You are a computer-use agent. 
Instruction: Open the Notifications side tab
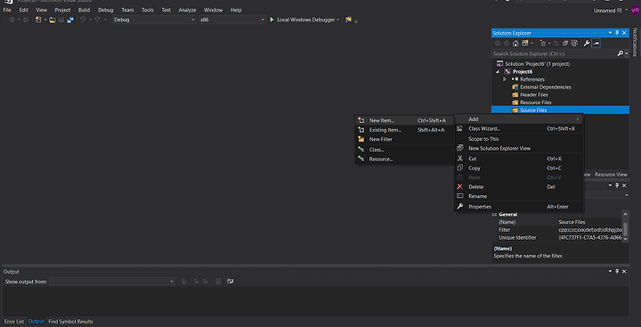[635, 42]
